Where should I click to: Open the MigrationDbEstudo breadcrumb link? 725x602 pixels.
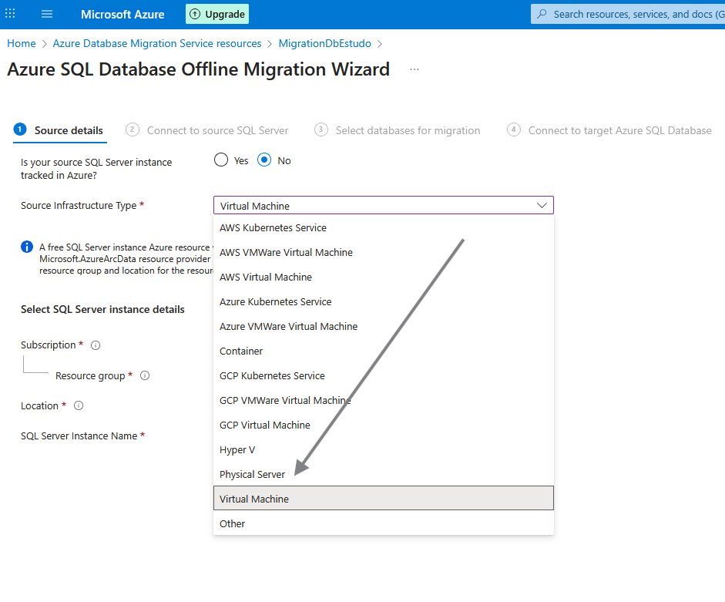[x=325, y=43]
